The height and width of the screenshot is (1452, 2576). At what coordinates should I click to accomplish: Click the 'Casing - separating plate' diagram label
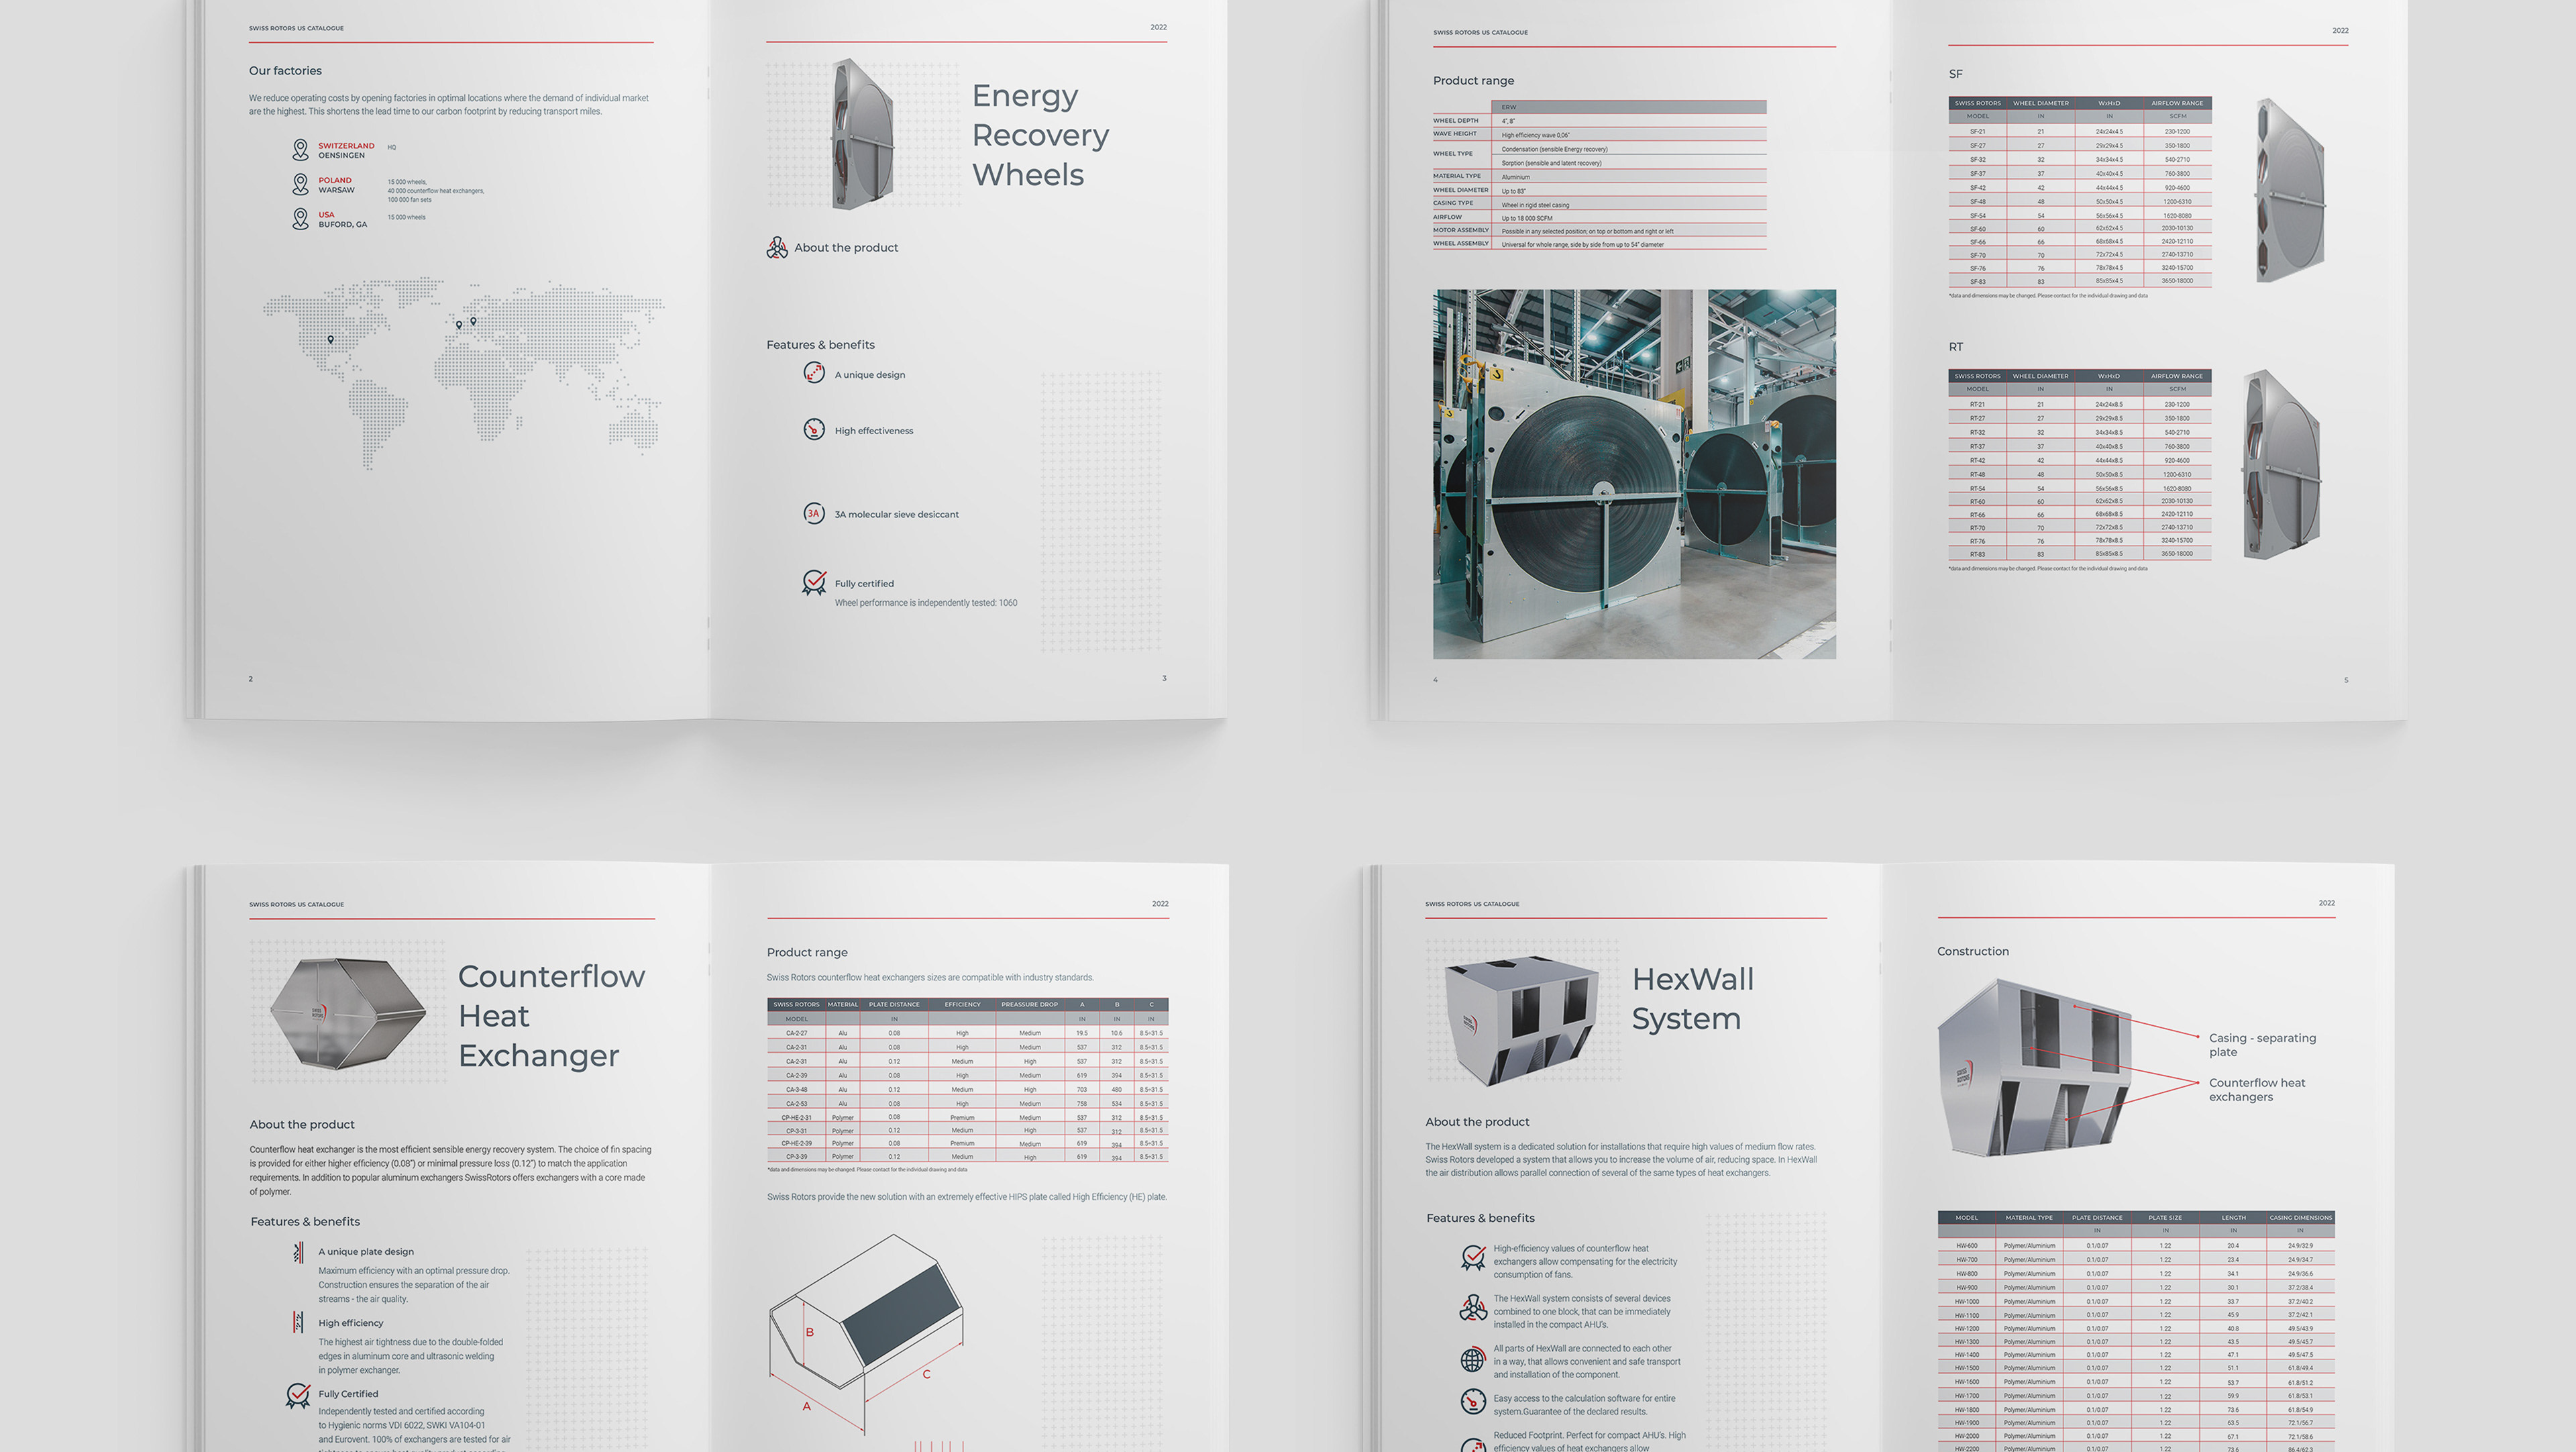coord(2262,1045)
